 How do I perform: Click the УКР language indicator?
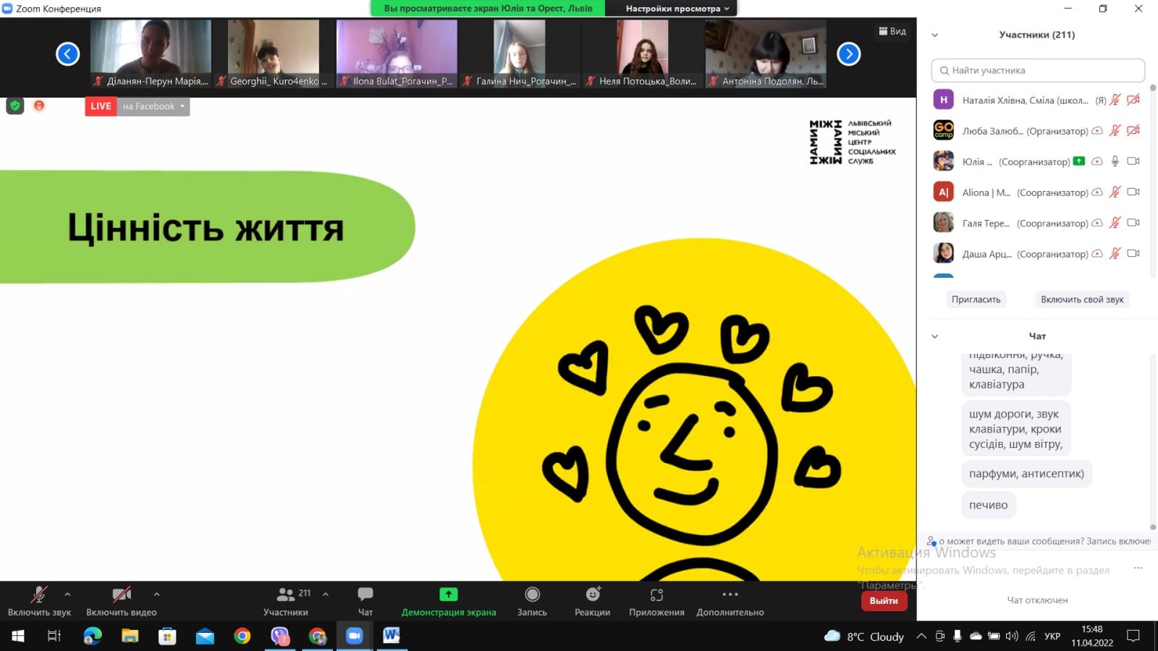(1052, 636)
